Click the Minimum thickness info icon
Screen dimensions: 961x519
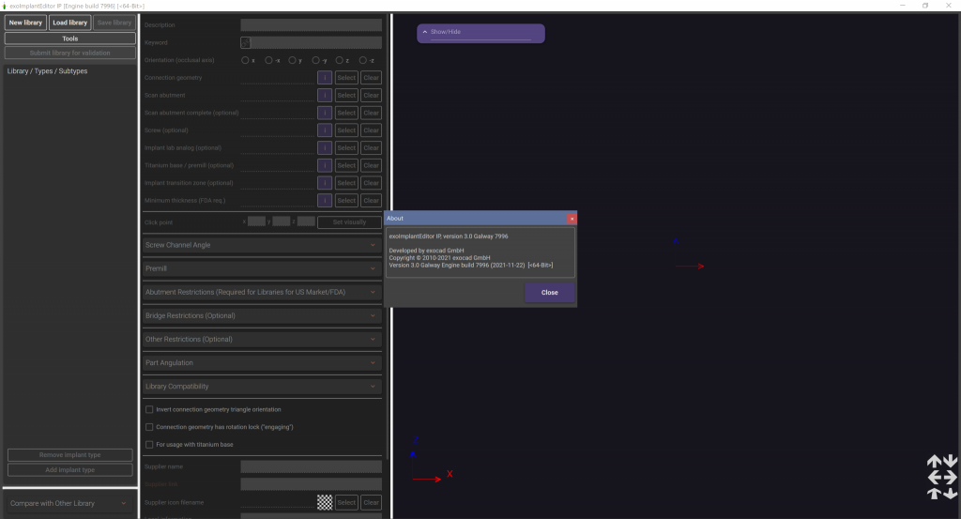click(325, 200)
